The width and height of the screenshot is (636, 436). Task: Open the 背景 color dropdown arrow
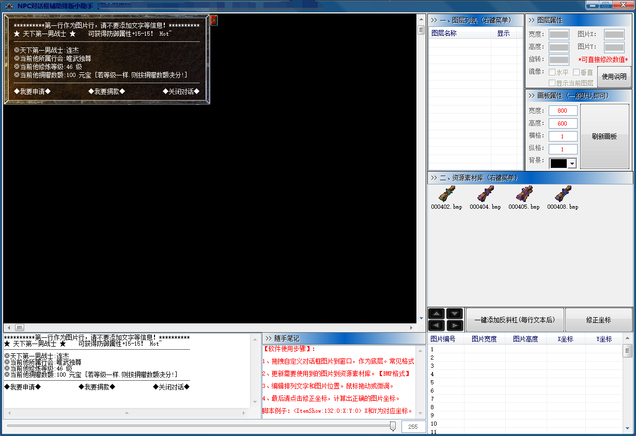click(x=572, y=163)
